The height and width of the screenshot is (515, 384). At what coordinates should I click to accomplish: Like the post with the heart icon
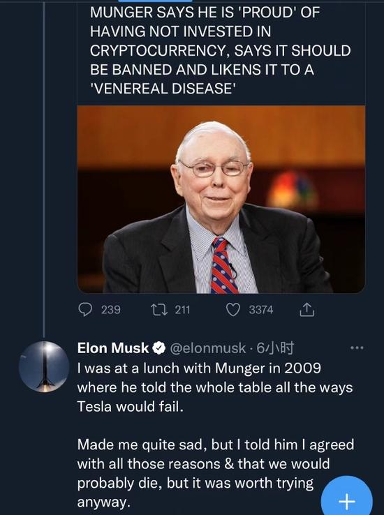click(x=233, y=309)
